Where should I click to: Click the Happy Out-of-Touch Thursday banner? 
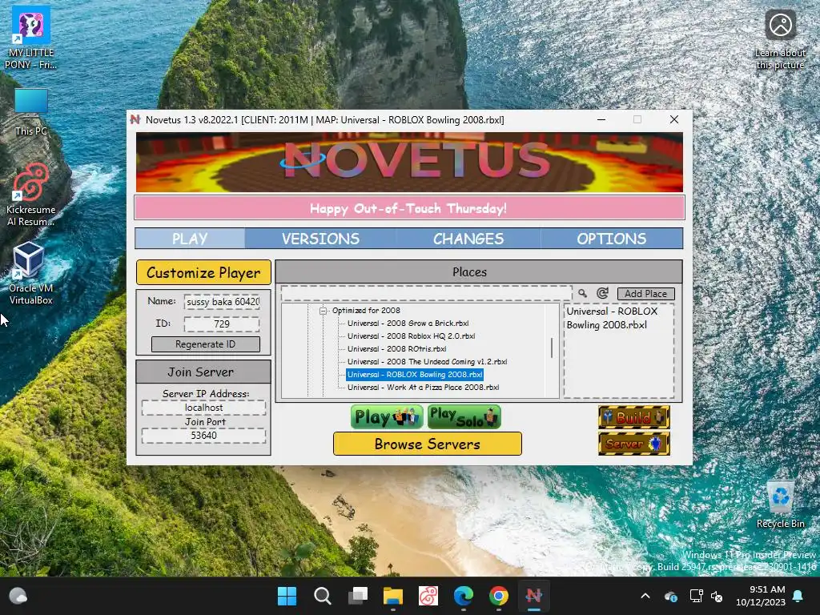pyautogui.click(x=409, y=208)
